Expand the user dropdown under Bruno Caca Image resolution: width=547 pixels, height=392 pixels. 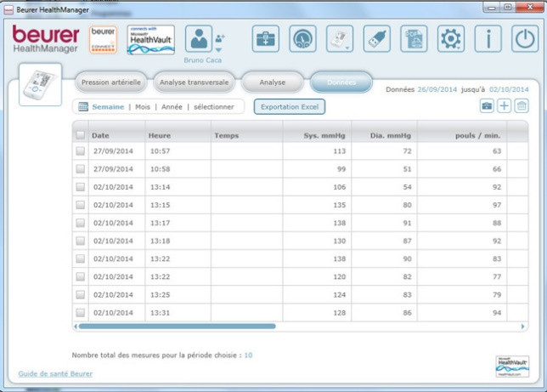[220, 50]
